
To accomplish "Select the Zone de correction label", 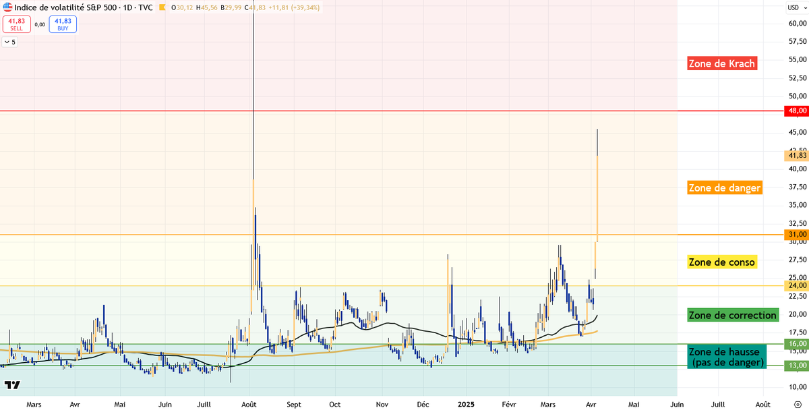I will (733, 315).
